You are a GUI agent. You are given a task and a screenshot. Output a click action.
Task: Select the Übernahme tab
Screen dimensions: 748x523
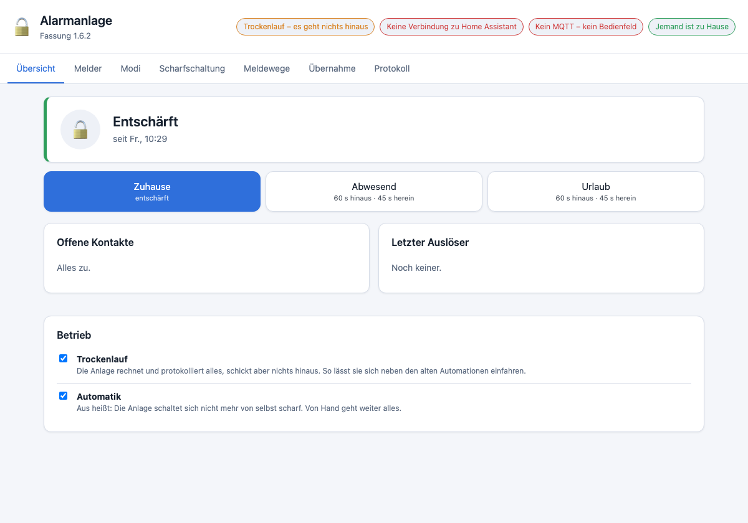click(332, 68)
